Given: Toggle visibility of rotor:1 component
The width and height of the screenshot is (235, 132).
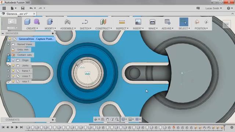Looking at the screenshot, I should pyautogui.click(x=13, y=81).
